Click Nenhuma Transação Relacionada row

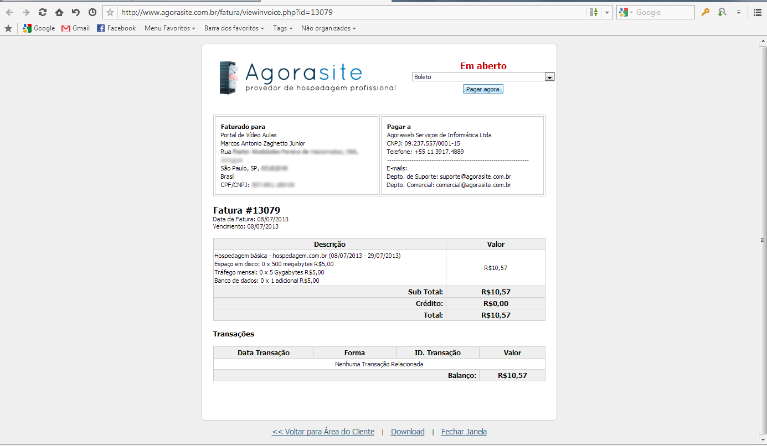coord(379,364)
